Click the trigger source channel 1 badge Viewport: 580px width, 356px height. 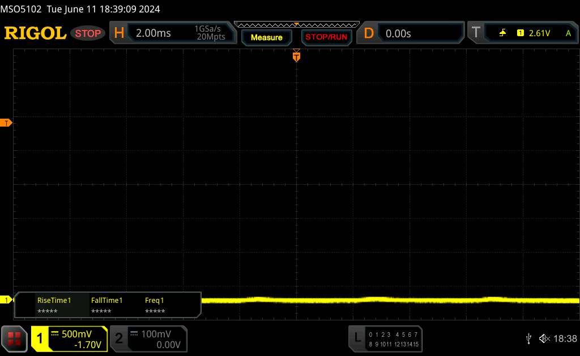coord(520,33)
